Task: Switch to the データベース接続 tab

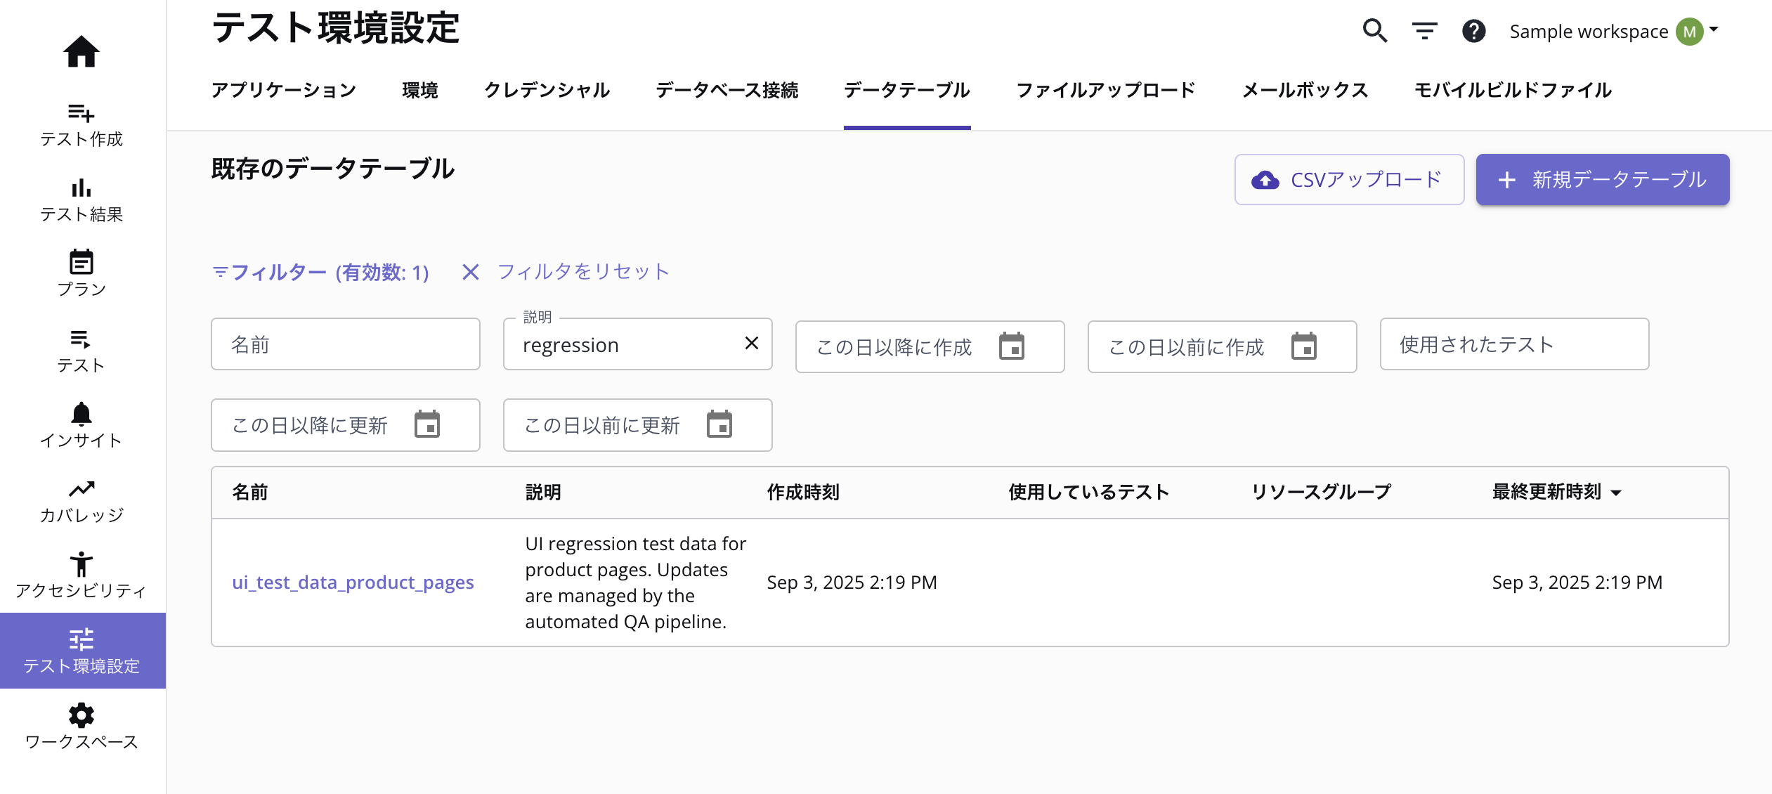Action: 727,90
